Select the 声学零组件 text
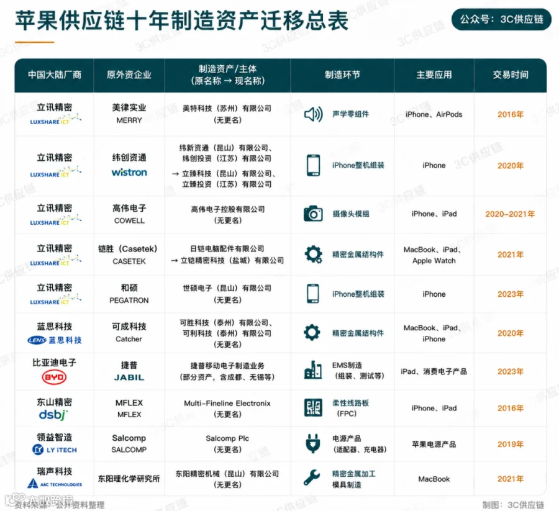 point(350,114)
